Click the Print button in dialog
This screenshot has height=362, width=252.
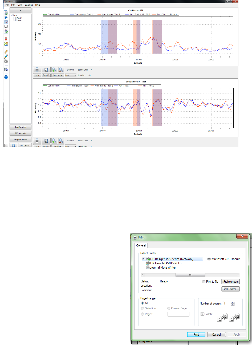point(196,335)
